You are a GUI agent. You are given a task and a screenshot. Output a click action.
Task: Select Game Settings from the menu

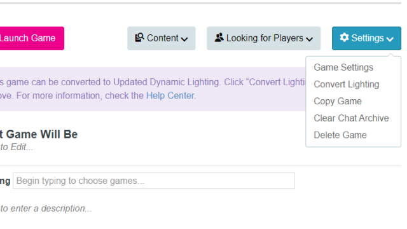coord(343,67)
